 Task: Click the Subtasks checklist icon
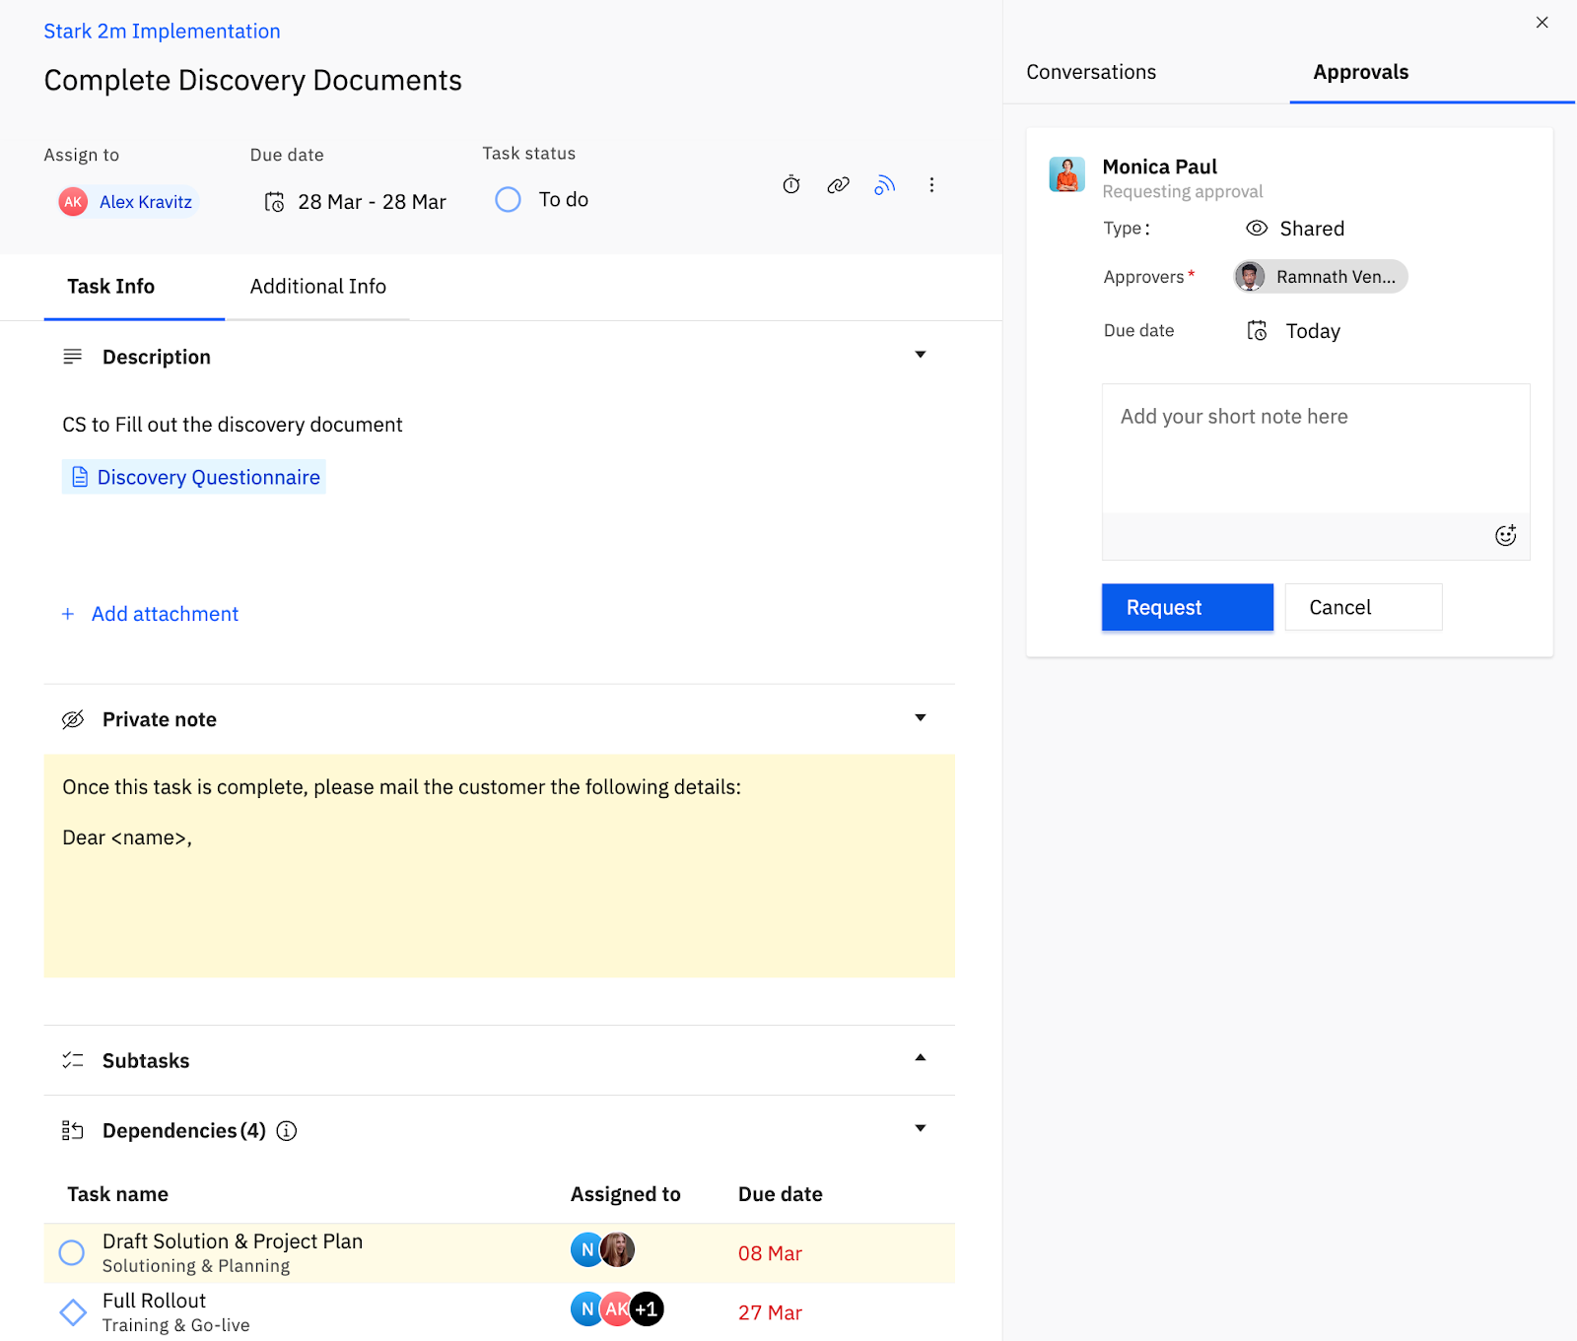click(x=72, y=1060)
